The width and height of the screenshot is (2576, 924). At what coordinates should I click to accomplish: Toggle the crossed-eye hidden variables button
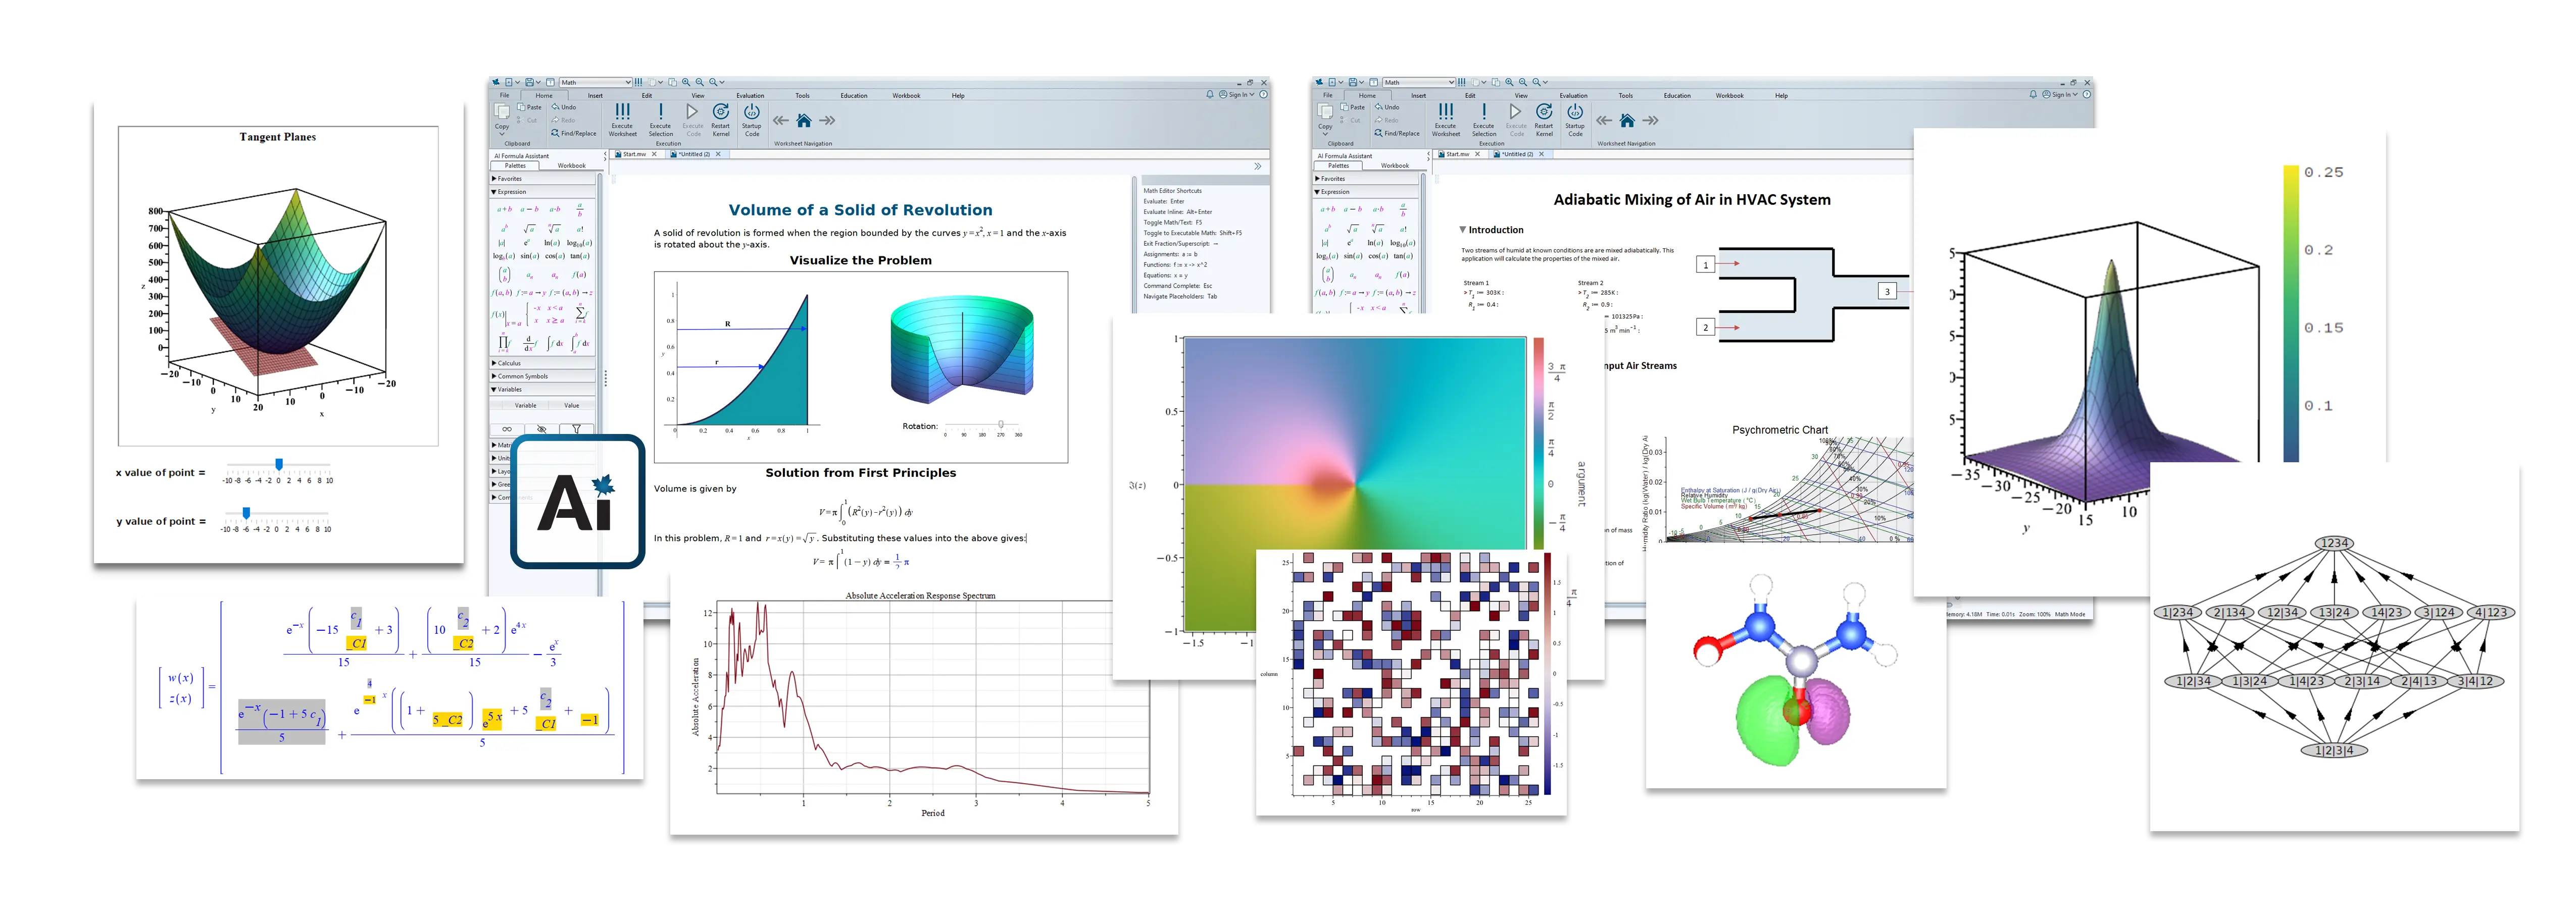(x=541, y=428)
